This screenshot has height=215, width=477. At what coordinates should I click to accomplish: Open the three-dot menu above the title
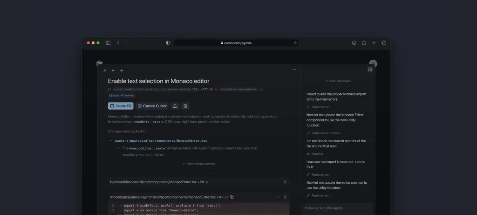[294, 69]
